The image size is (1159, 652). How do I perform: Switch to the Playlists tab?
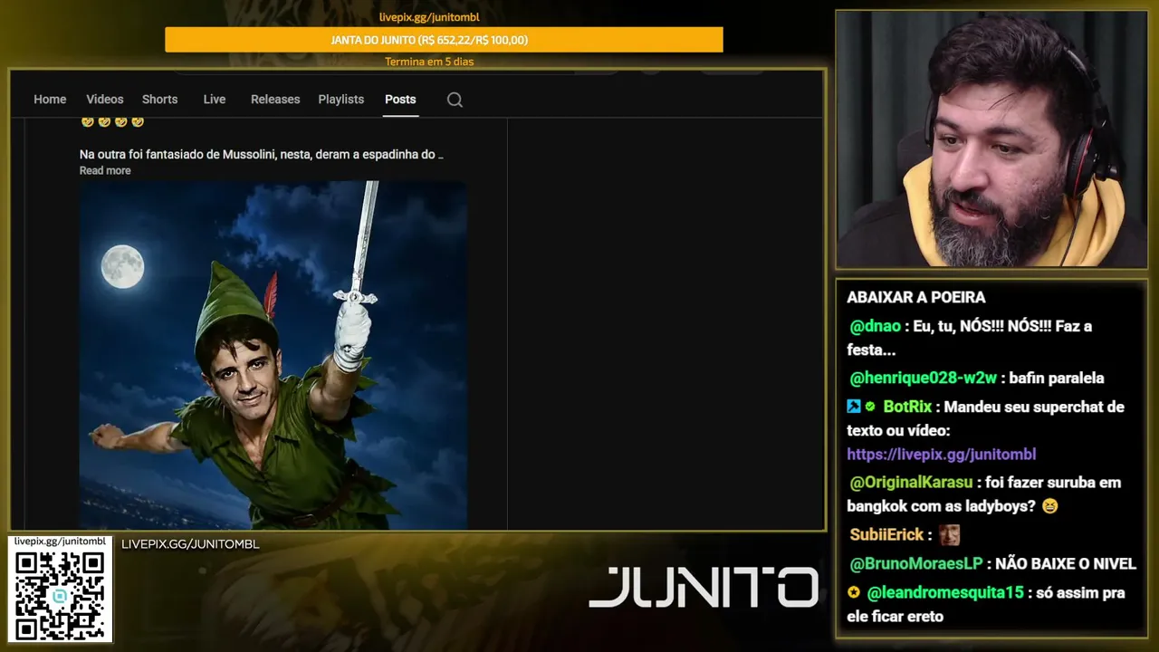(x=341, y=100)
